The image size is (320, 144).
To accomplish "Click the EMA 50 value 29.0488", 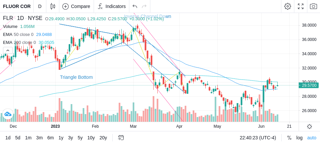I will pyautogui.click(x=44, y=35).
